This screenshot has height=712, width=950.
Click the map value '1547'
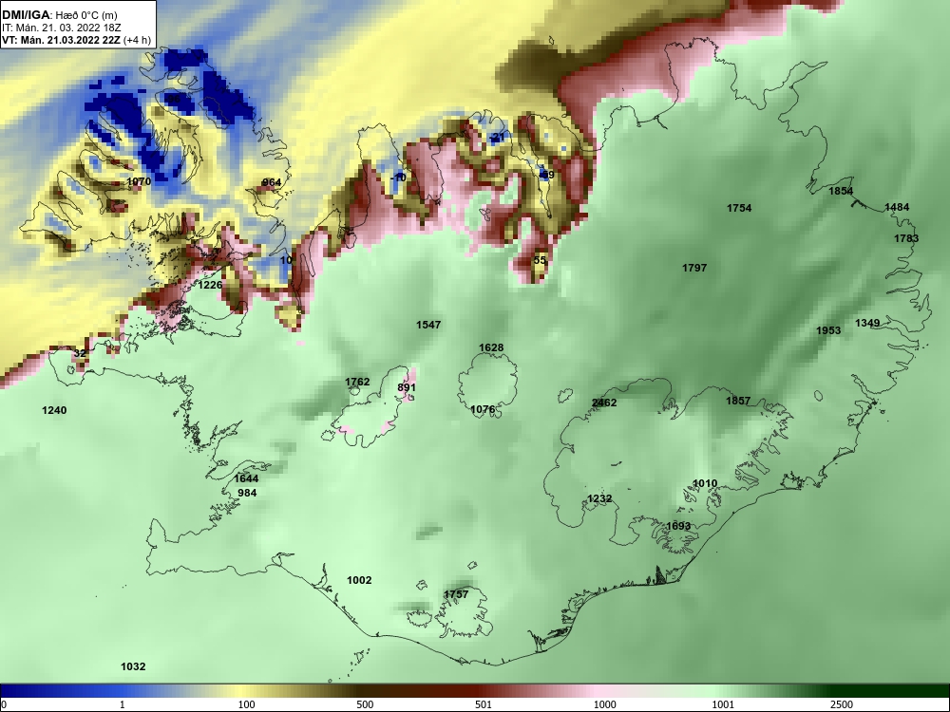[x=428, y=325]
